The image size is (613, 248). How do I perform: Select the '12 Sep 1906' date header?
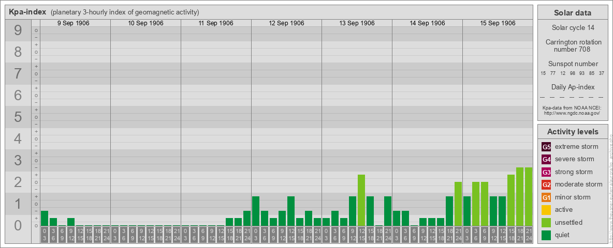(286, 23)
